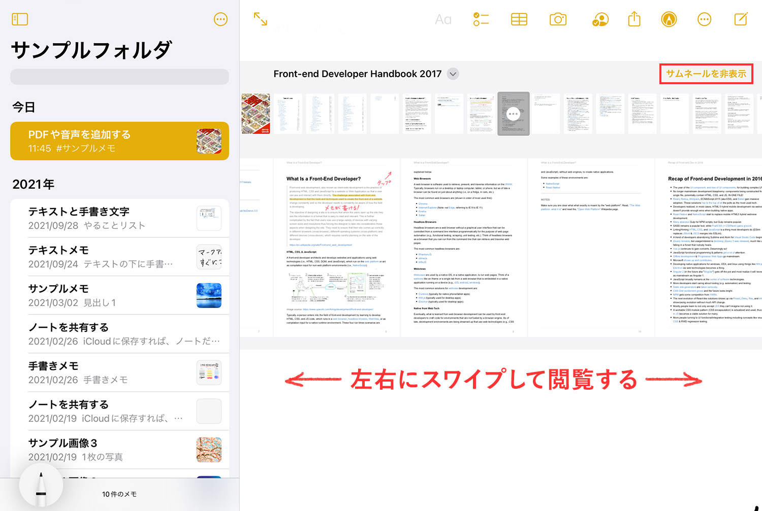Expand note to full screen
This screenshot has height=511, width=762.
[x=261, y=19]
